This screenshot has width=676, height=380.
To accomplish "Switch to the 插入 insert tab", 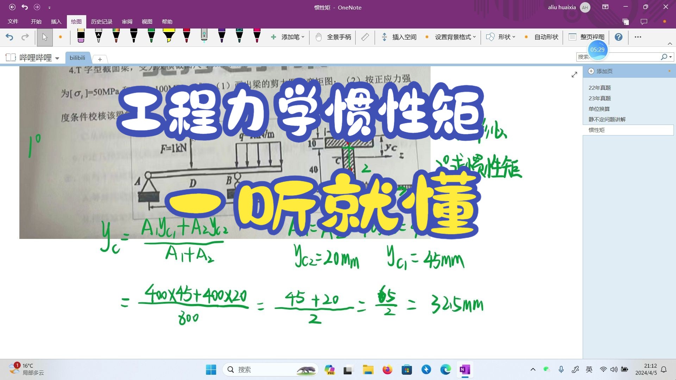I will point(56,21).
